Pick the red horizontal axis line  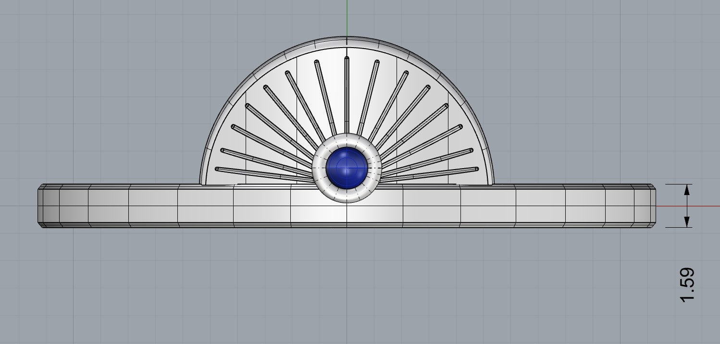point(692,206)
